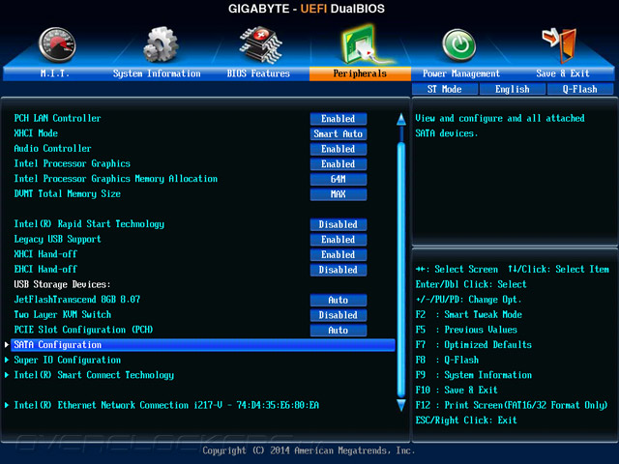Toggle PCH LAN Controller Enabled value
Viewport: 619px width, 464px height.
tap(339, 119)
